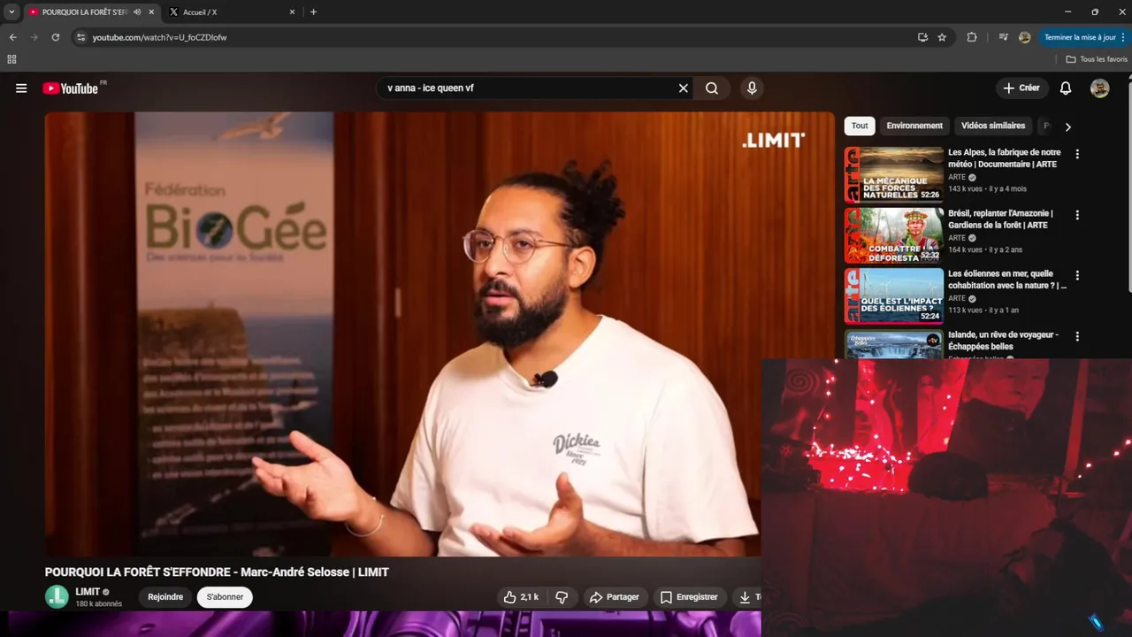This screenshot has width=1132, height=637.
Task: Open Les Alpes video title
Action: (x=1005, y=158)
